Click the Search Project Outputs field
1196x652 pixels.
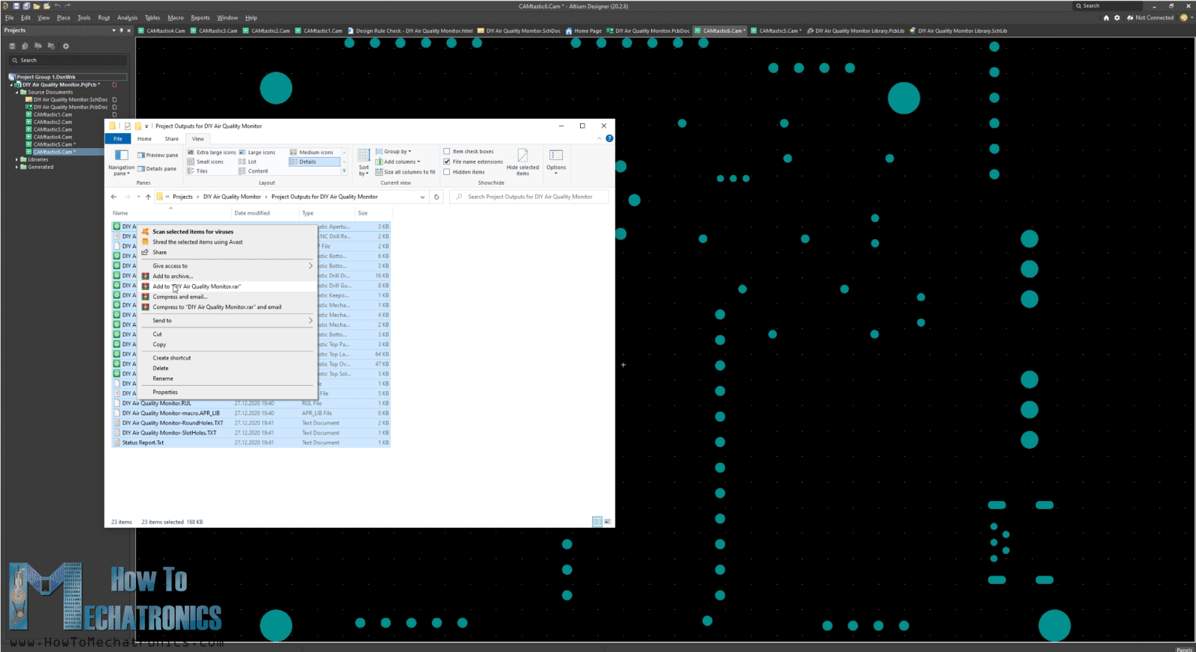click(x=531, y=197)
